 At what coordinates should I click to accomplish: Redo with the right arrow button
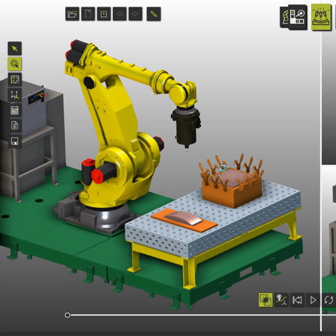(x=135, y=14)
